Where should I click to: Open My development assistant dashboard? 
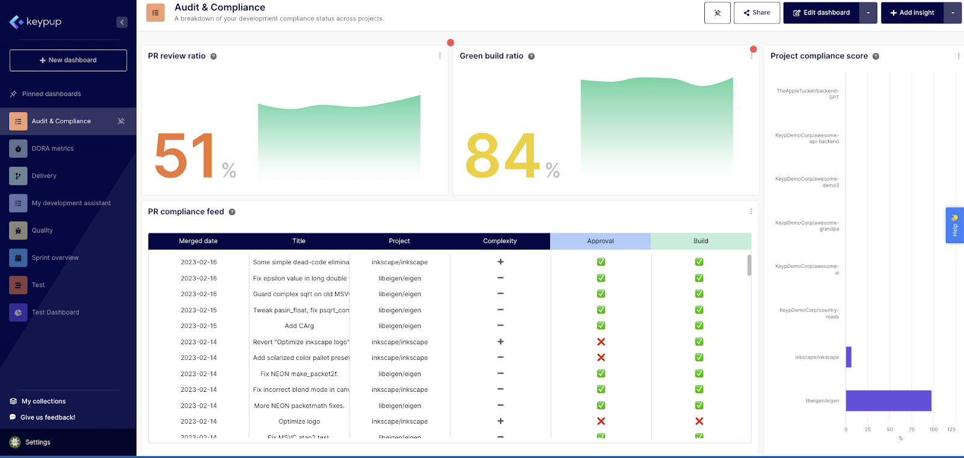click(x=71, y=203)
